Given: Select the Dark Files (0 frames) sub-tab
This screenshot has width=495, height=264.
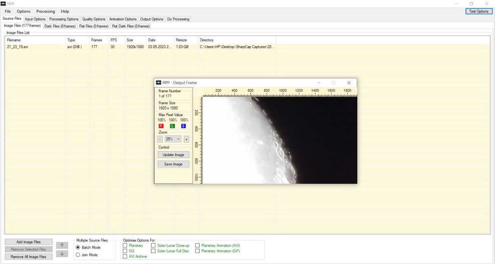Looking at the screenshot, I should [x=60, y=26].
